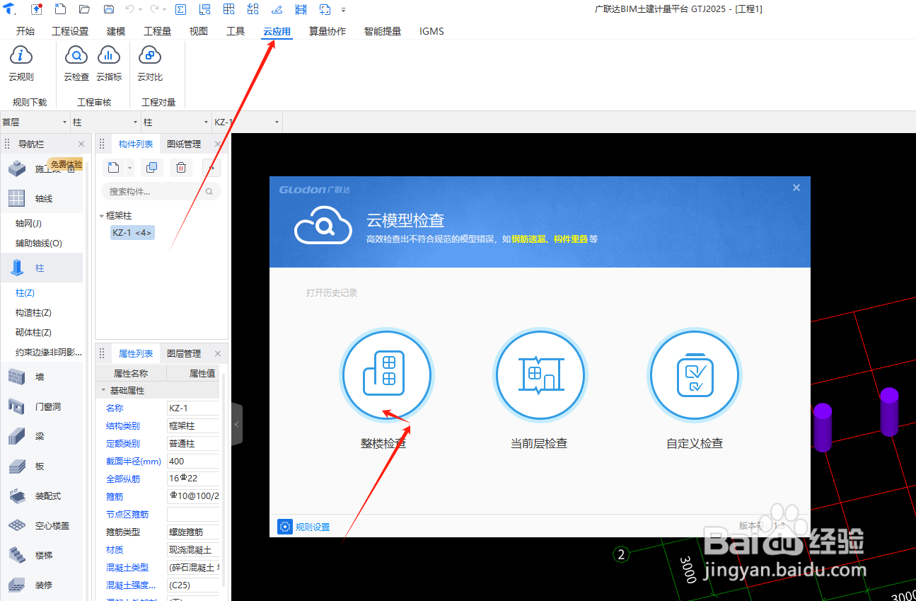Select the 柱 column category in the navigation bar
Viewport: 916px width, 601px height.
[x=41, y=268]
